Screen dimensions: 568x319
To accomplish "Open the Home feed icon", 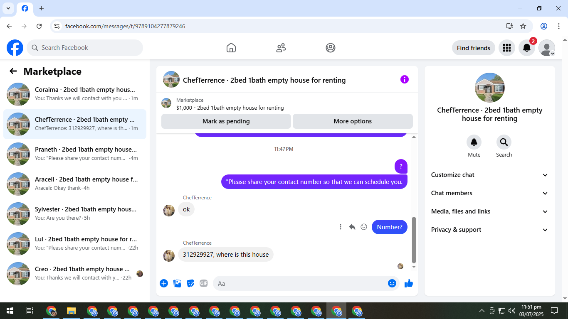I will (x=231, y=48).
